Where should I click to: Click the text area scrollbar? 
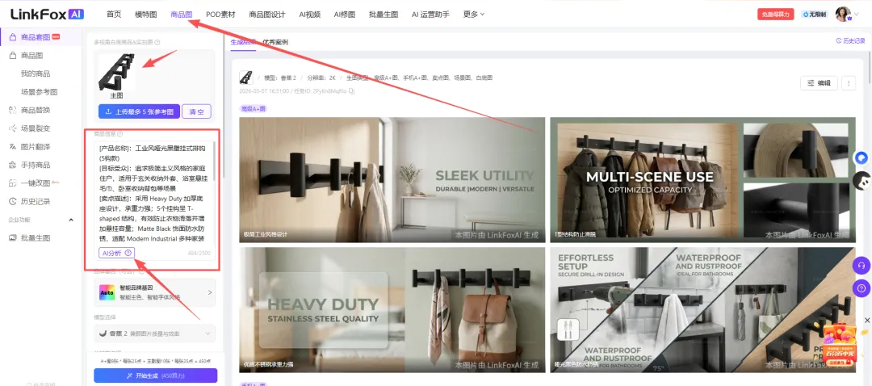click(x=214, y=162)
